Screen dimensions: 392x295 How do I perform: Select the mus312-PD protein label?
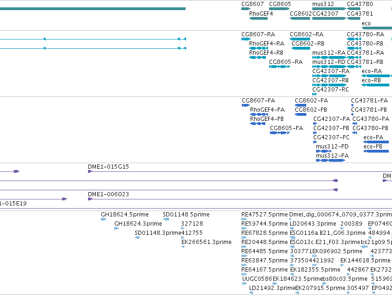[332, 147]
